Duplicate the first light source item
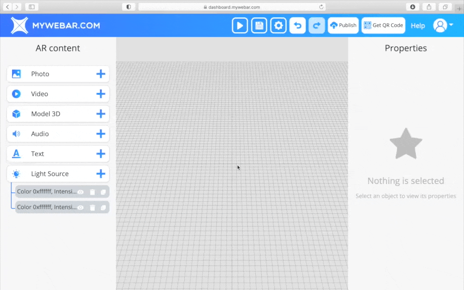This screenshot has width=464, height=290. click(x=103, y=192)
